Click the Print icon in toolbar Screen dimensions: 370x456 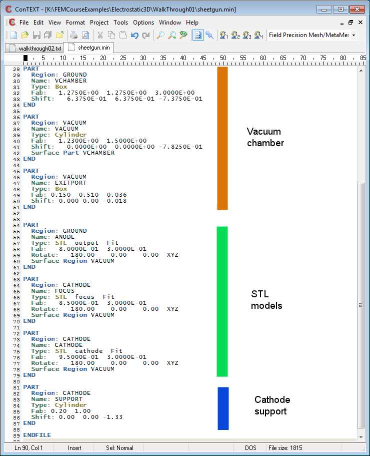click(73, 35)
